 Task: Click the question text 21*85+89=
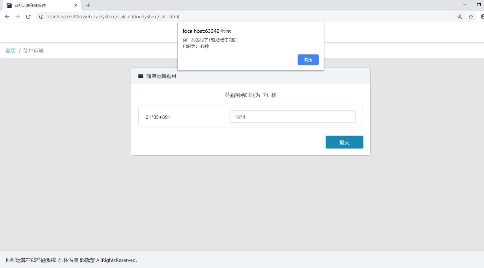click(158, 117)
